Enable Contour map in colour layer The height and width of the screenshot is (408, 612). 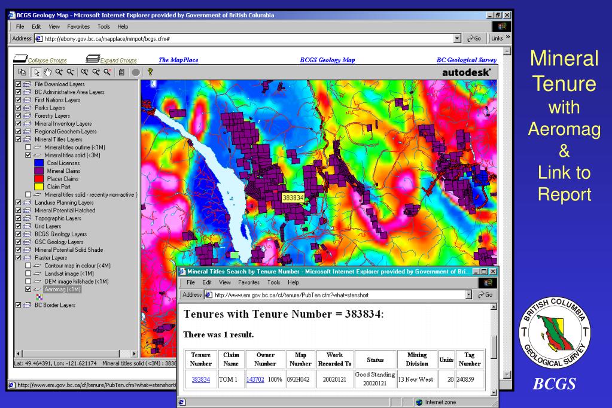click(28, 266)
